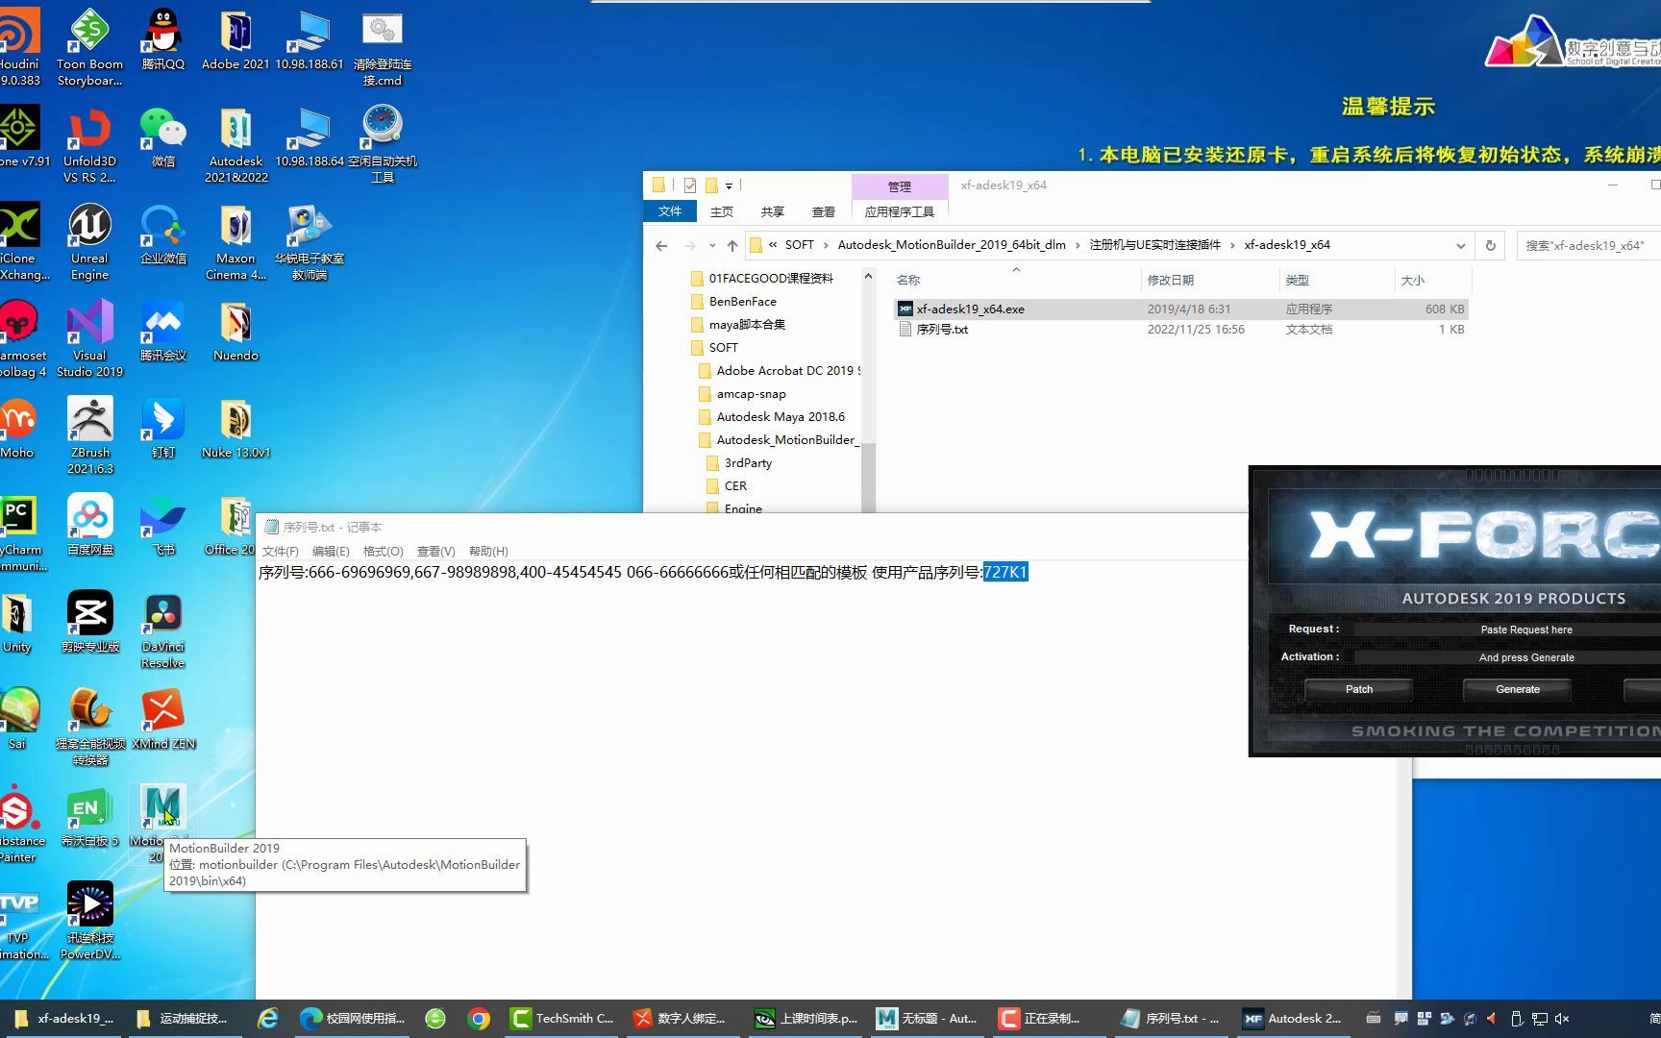Open the 文件 tab in Explorer
This screenshot has height=1038, width=1661.
[669, 211]
